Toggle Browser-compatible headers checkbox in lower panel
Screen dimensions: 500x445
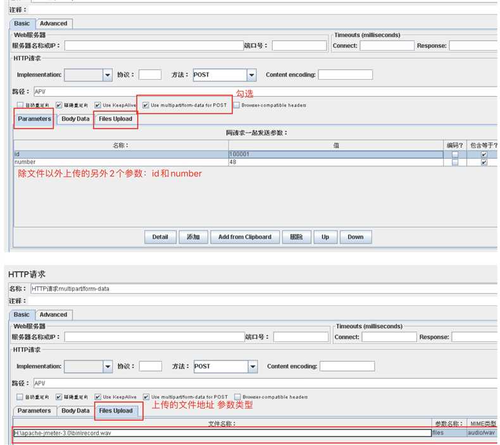click(237, 397)
